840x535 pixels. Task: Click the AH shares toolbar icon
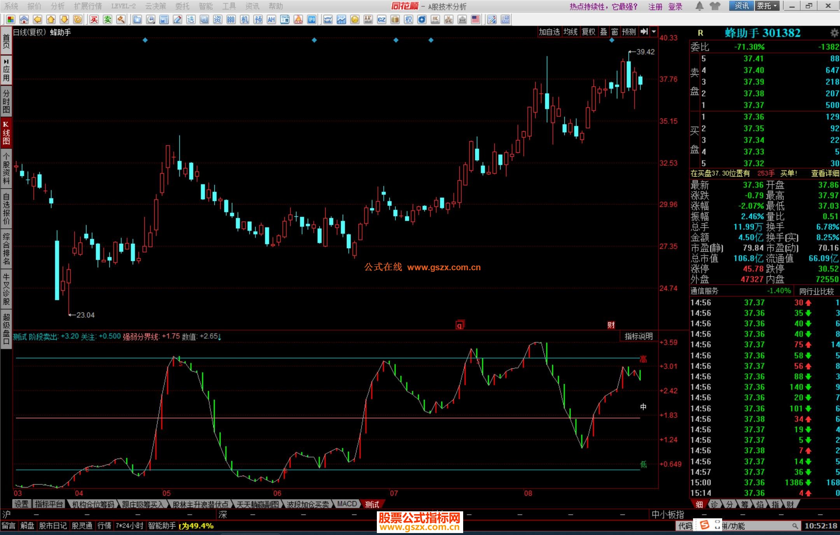coord(271,19)
